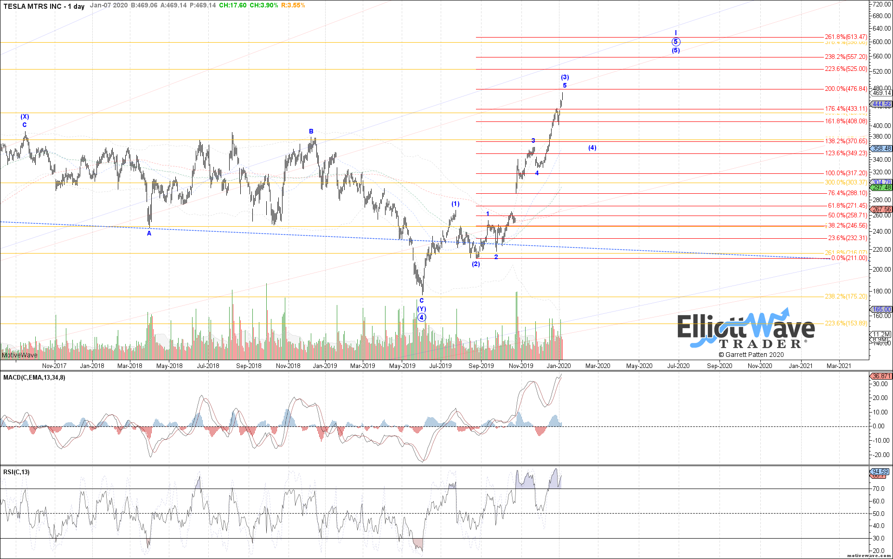The height and width of the screenshot is (559, 893).
Task: Click the RSI(C,13) indicator title
Action: tap(16, 472)
